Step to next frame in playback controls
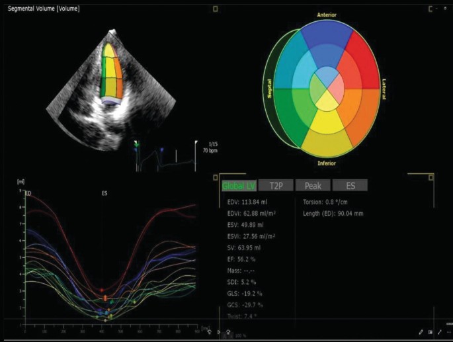453x342 pixels. [228, 332]
